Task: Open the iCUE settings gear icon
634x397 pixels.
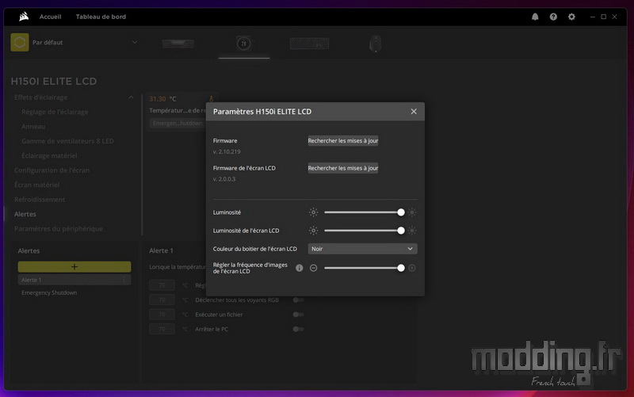Action: 571,17
